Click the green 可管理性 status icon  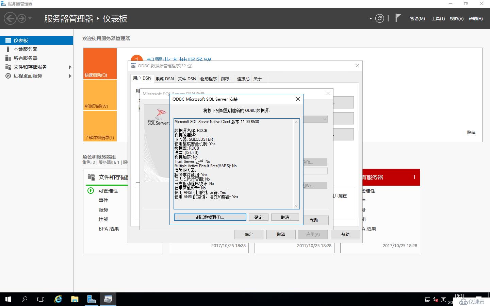click(x=91, y=191)
